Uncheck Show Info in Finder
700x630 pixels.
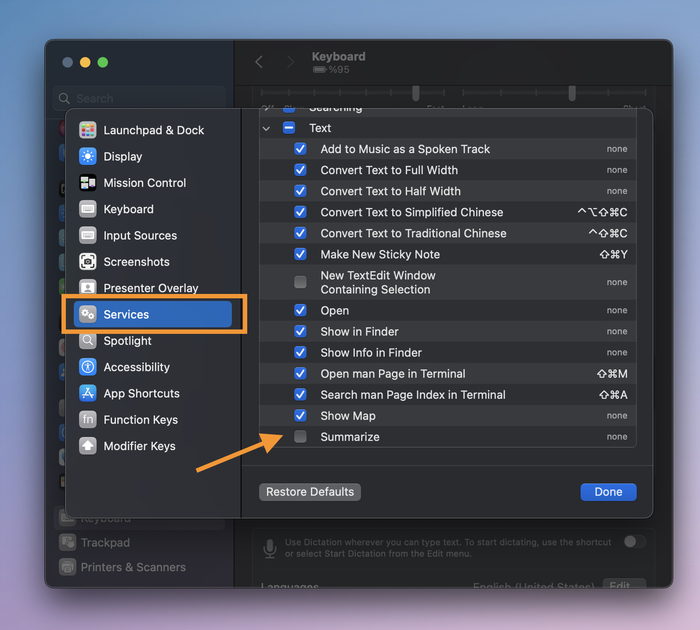[x=300, y=353]
